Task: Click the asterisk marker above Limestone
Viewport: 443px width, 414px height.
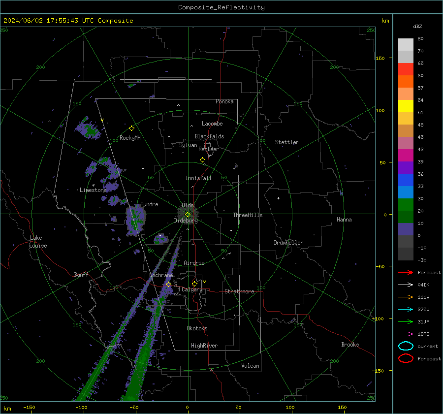Action: (x=93, y=186)
